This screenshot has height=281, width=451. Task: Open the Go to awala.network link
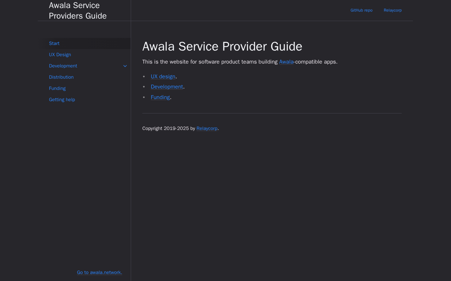tap(99, 273)
